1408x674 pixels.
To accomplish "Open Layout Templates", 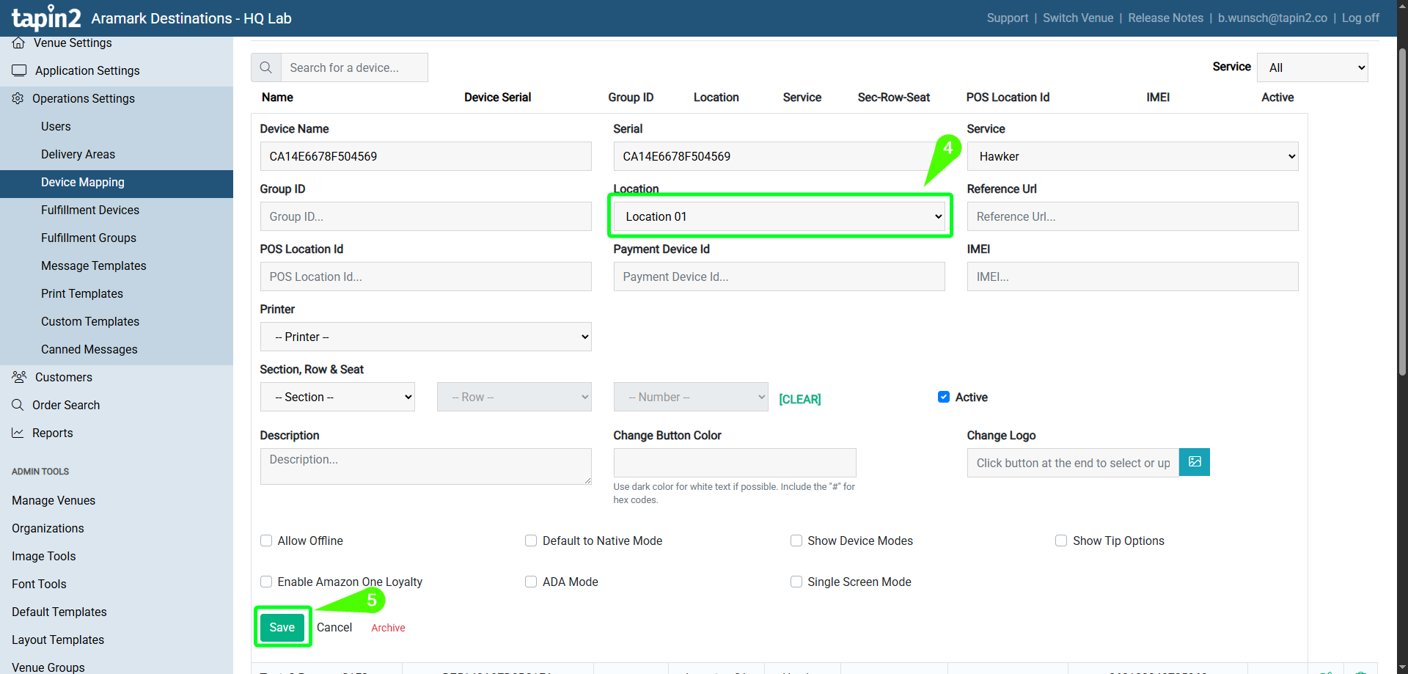I will [58, 640].
